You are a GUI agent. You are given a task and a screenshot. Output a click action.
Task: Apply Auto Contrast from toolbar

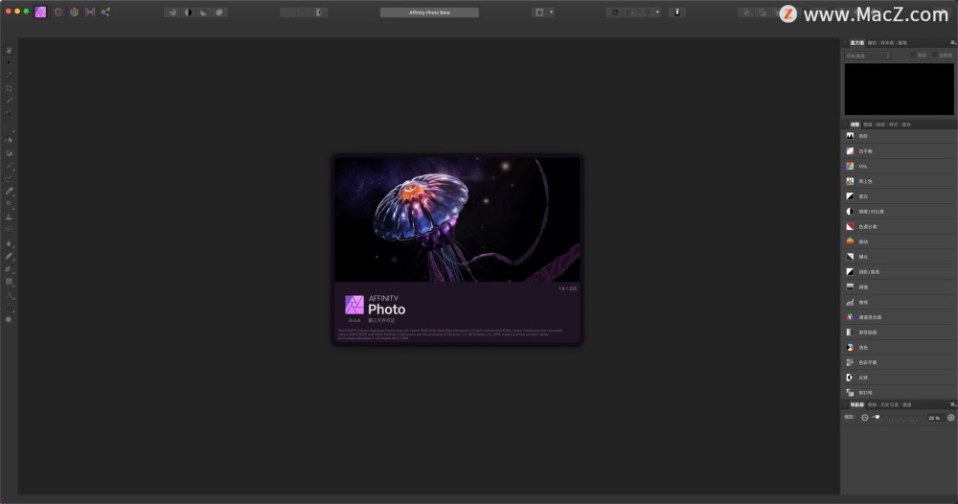[x=188, y=12]
